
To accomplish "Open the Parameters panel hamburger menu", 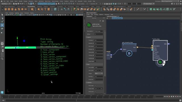I will 103,21.
